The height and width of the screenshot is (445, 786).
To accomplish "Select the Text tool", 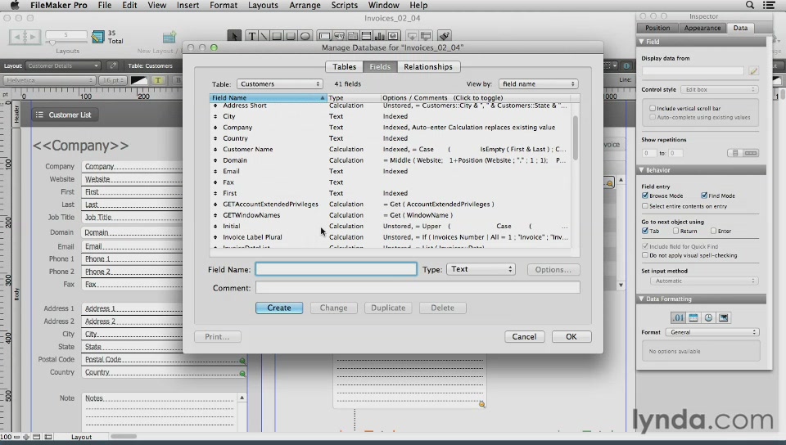I will pos(251,36).
